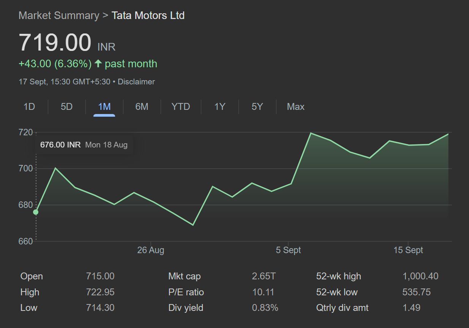
Task: Click the 719.00 current price
Action: tap(55, 43)
